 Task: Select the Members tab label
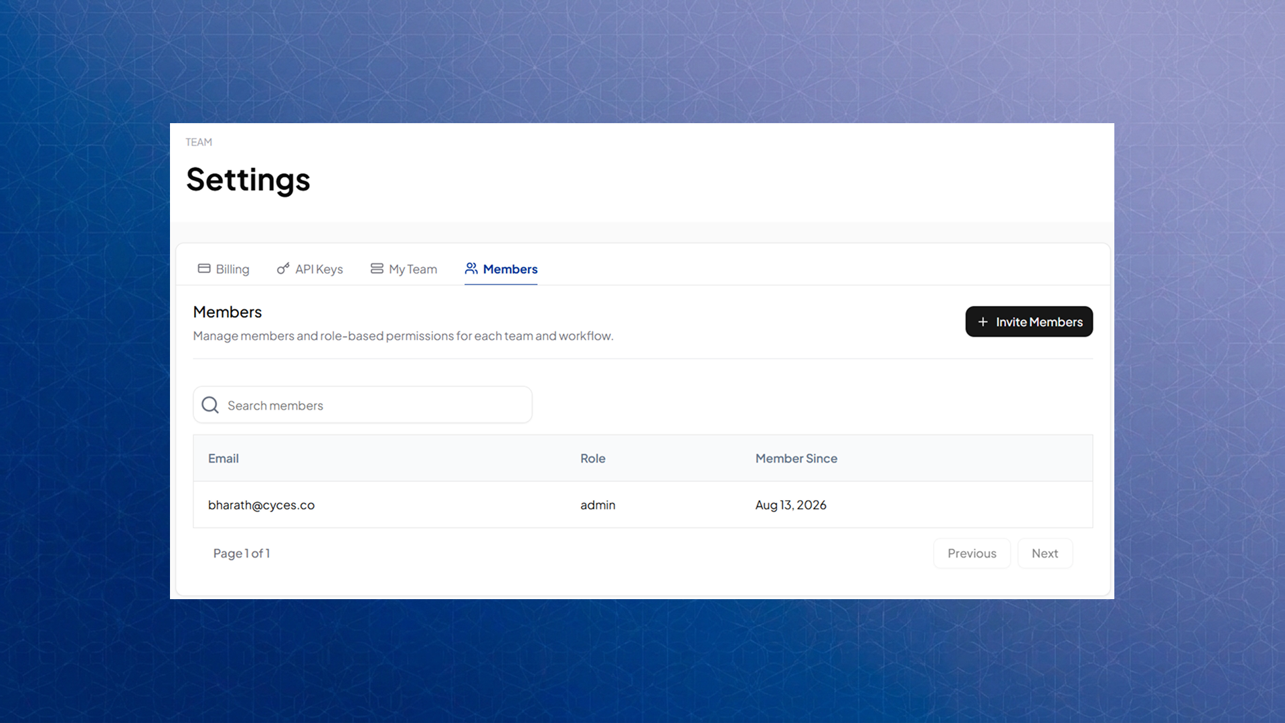click(x=510, y=268)
